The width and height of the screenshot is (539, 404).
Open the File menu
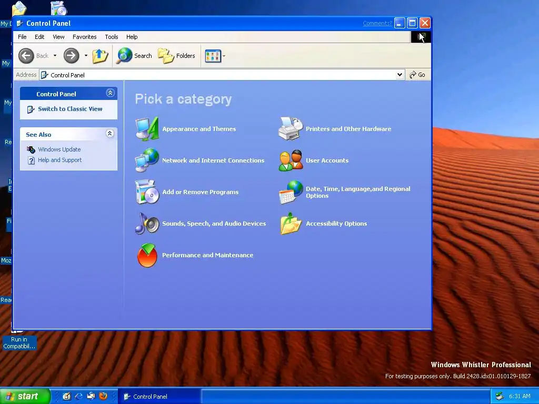[x=22, y=37]
